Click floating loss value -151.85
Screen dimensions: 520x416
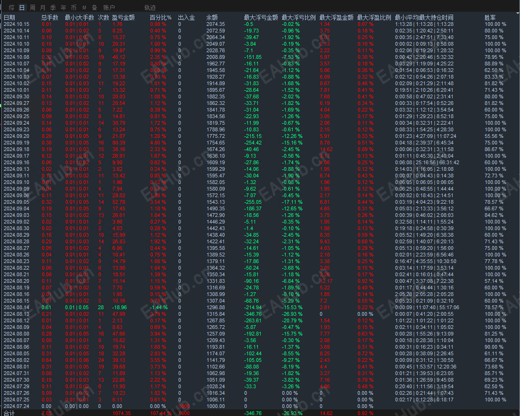click(x=253, y=57)
